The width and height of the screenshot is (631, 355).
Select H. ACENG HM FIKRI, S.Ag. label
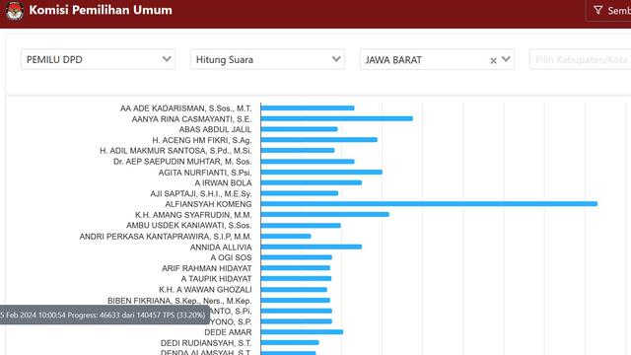pos(201,140)
